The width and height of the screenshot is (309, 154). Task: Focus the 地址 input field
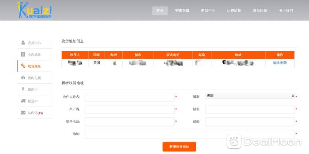[190, 134]
